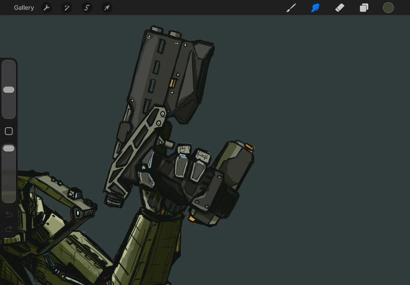Open the active color swatch
The image size is (410, 285).
click(x=388, y=8)
